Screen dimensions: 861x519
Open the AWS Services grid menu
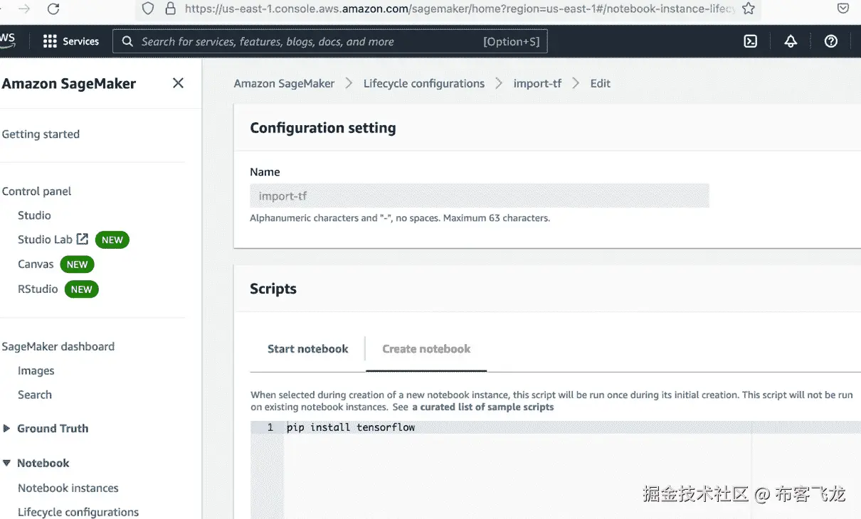pyautogui.click(x=70, y=41)
